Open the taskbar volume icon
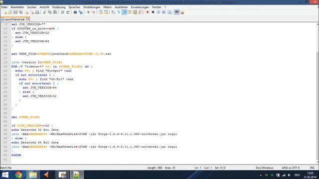 point(289,175)
